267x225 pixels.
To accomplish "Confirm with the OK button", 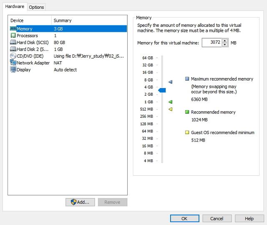I will tap(184, 218).
